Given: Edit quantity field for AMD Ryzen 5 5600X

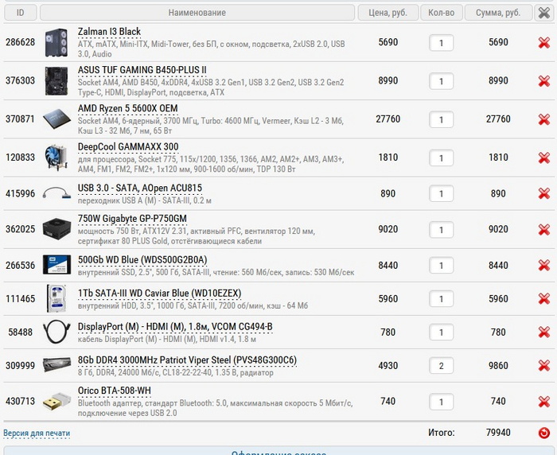Looking at the screenshot, I should click(441, 119).
